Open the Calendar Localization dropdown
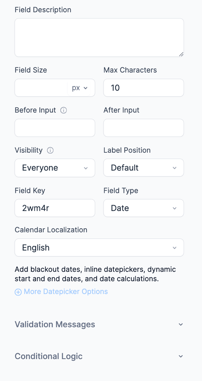 (99, 248)
